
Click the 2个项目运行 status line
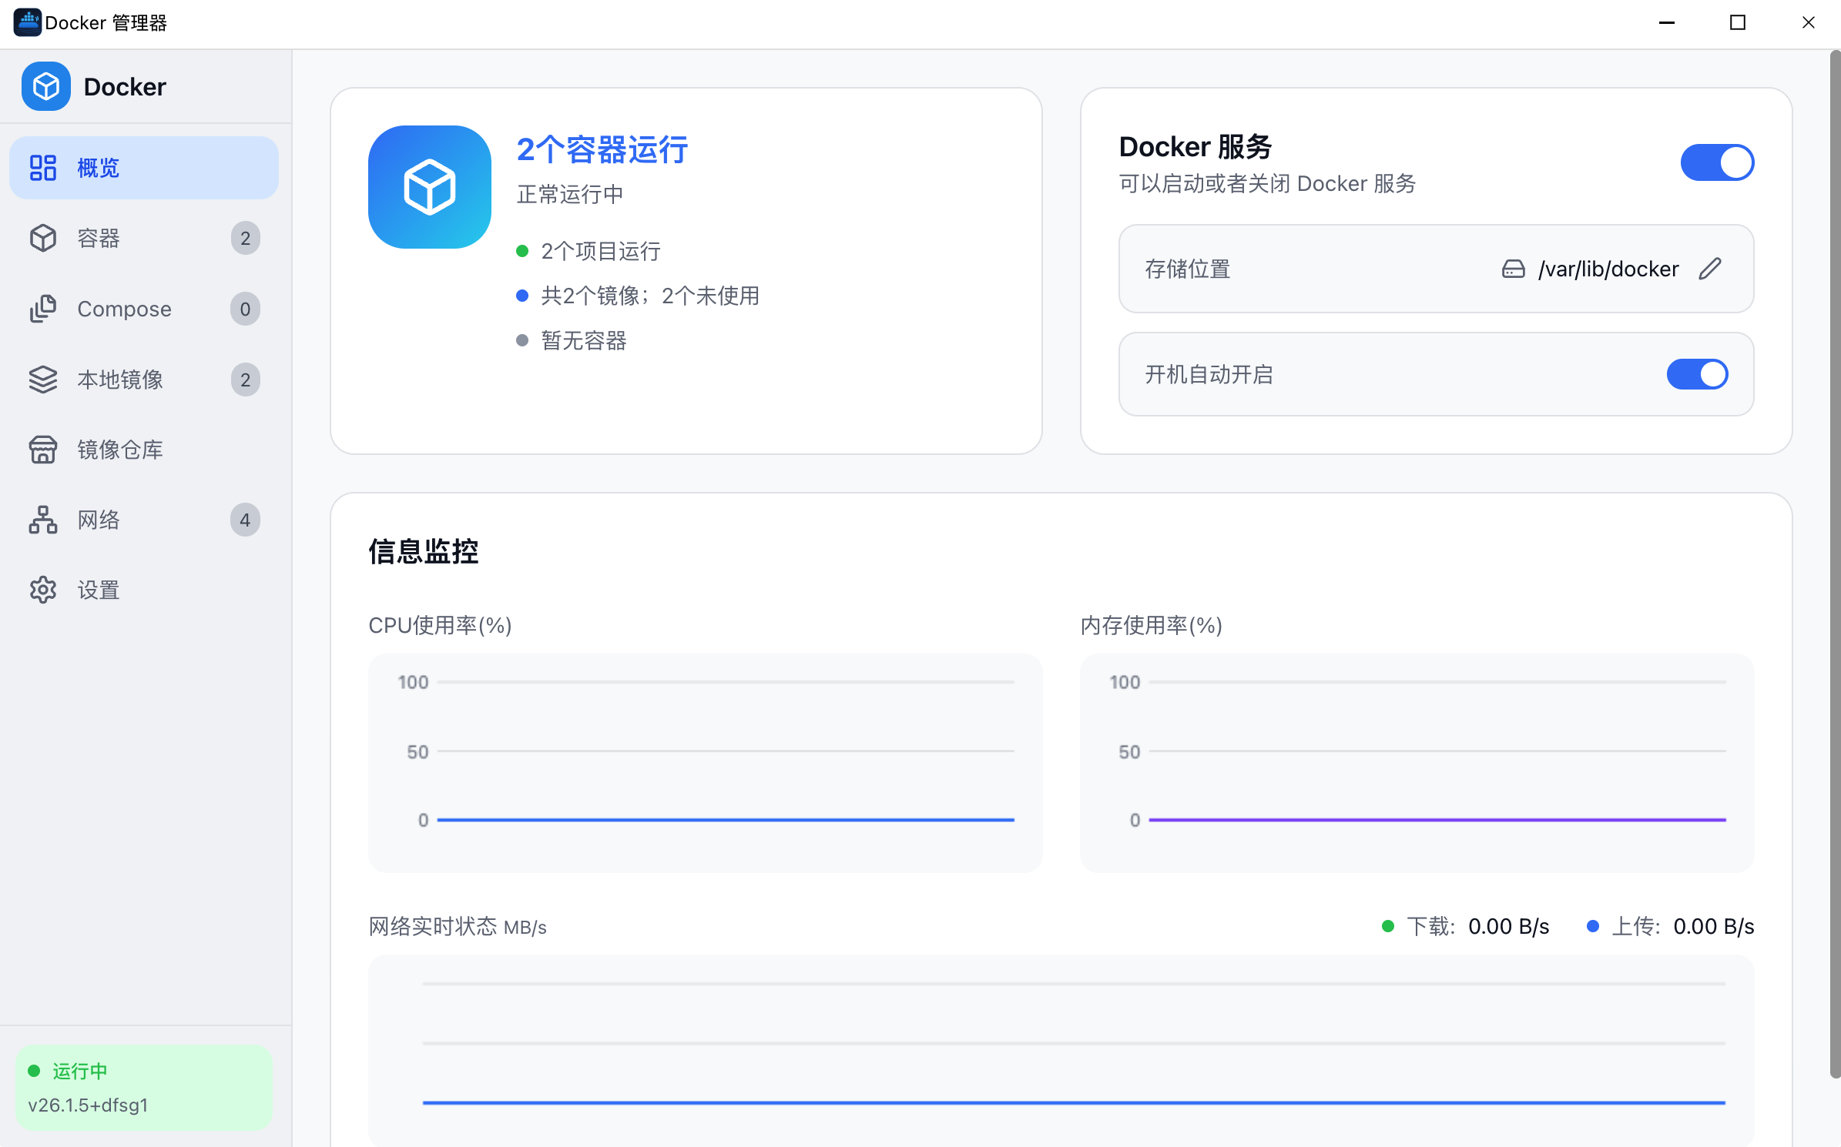click(589, 251)
